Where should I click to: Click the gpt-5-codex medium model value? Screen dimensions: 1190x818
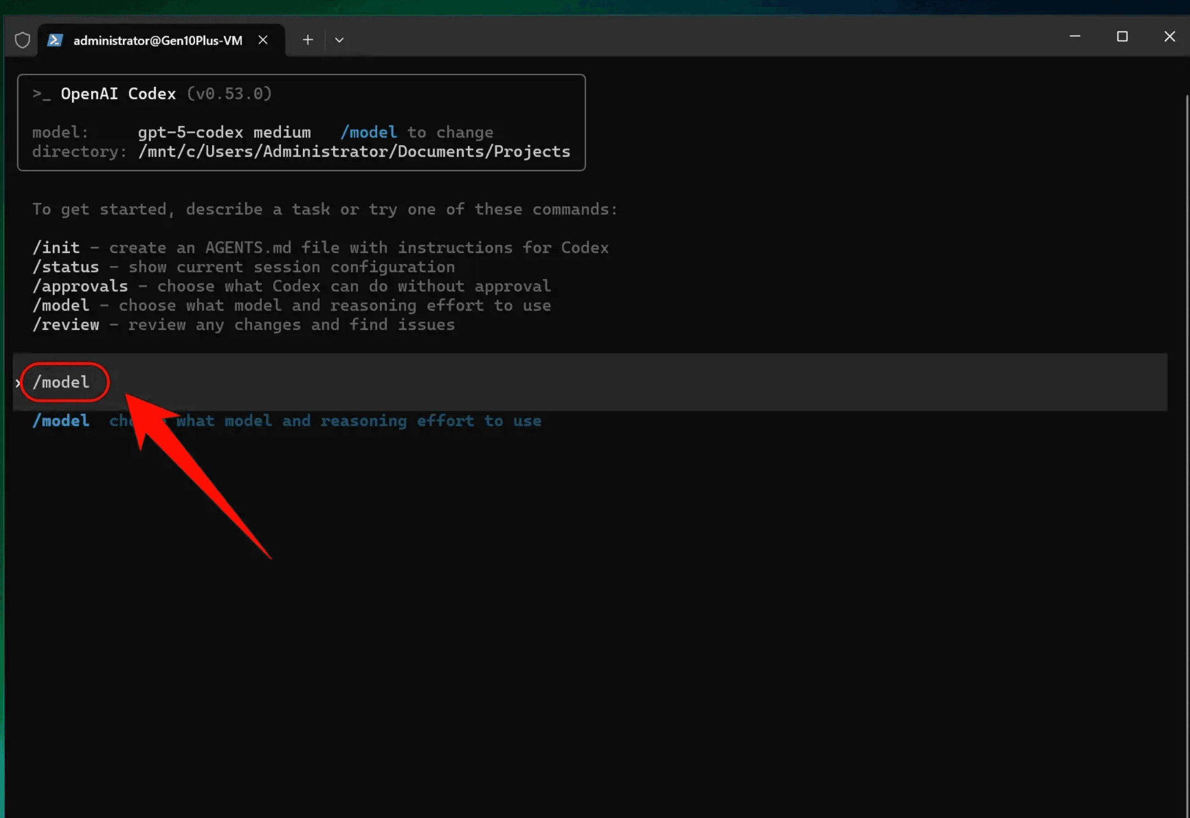coord(224,132)
